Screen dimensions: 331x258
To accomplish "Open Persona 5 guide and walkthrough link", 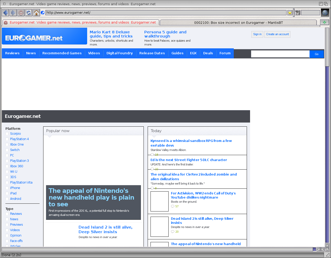I will click(x=165, y=34).
